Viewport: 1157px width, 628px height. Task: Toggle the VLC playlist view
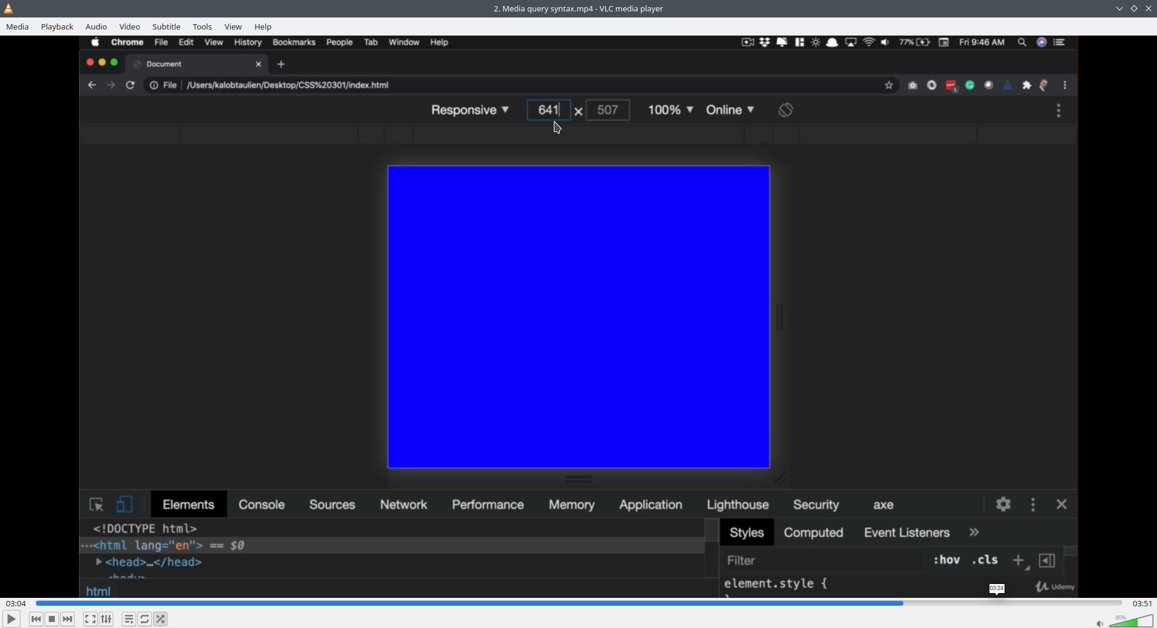[x=129, y=619]
